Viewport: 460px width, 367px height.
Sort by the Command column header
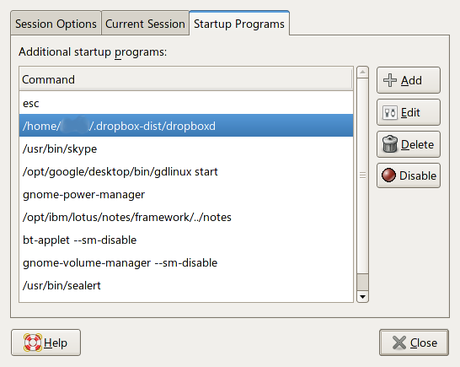tap(185, 79)
